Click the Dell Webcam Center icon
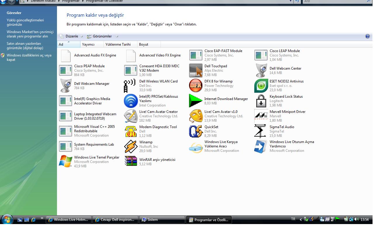This screenshot has height=234, width=374. coord(261,70)
